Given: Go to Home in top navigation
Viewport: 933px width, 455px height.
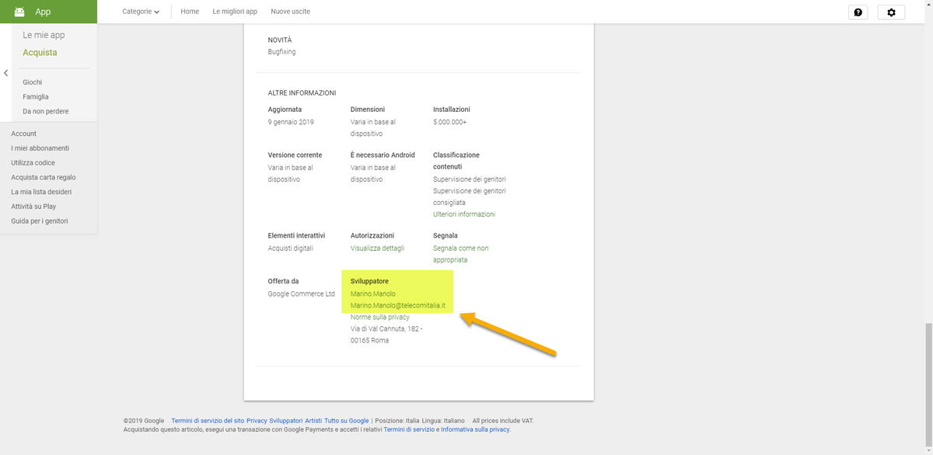Looking at the screenshot, I should click(190, 12).
